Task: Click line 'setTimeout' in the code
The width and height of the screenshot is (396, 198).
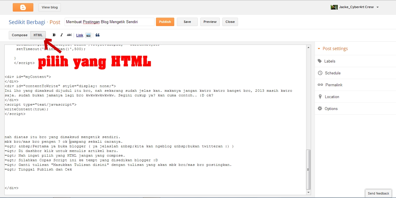Action: 51,49
